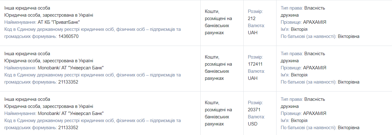The image size is (392, 135).
Task: Click the amount value 212
Action: click(251, 18)
